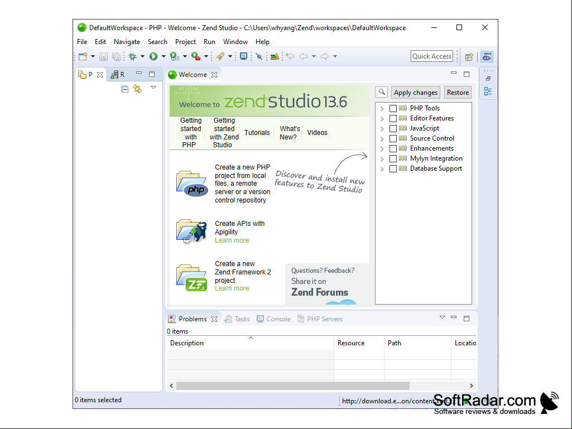
Task: Click the Problems horizontal scrollbar thumb
Action: coord(293,385)
